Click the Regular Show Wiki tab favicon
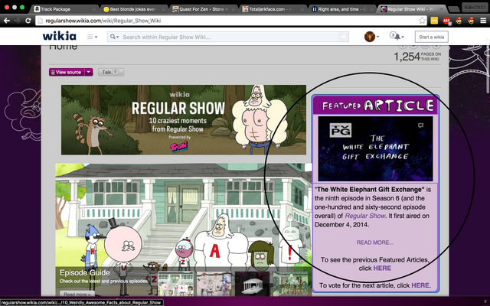490x306 pixels. pos(384,9)
